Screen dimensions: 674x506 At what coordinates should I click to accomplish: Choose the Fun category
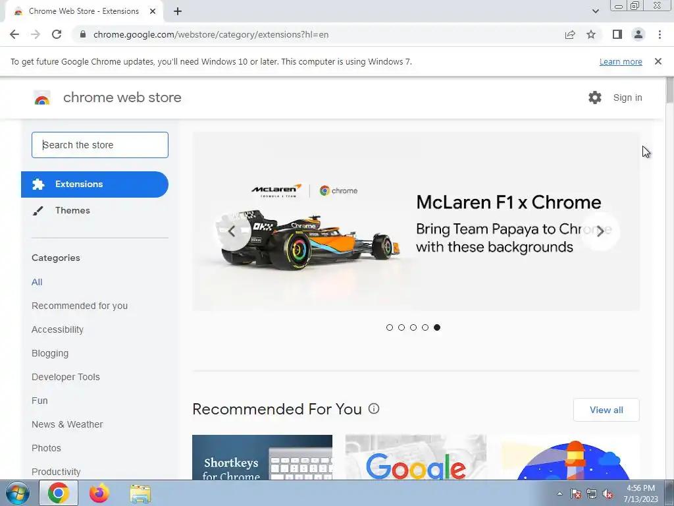(x=39, y=401)
